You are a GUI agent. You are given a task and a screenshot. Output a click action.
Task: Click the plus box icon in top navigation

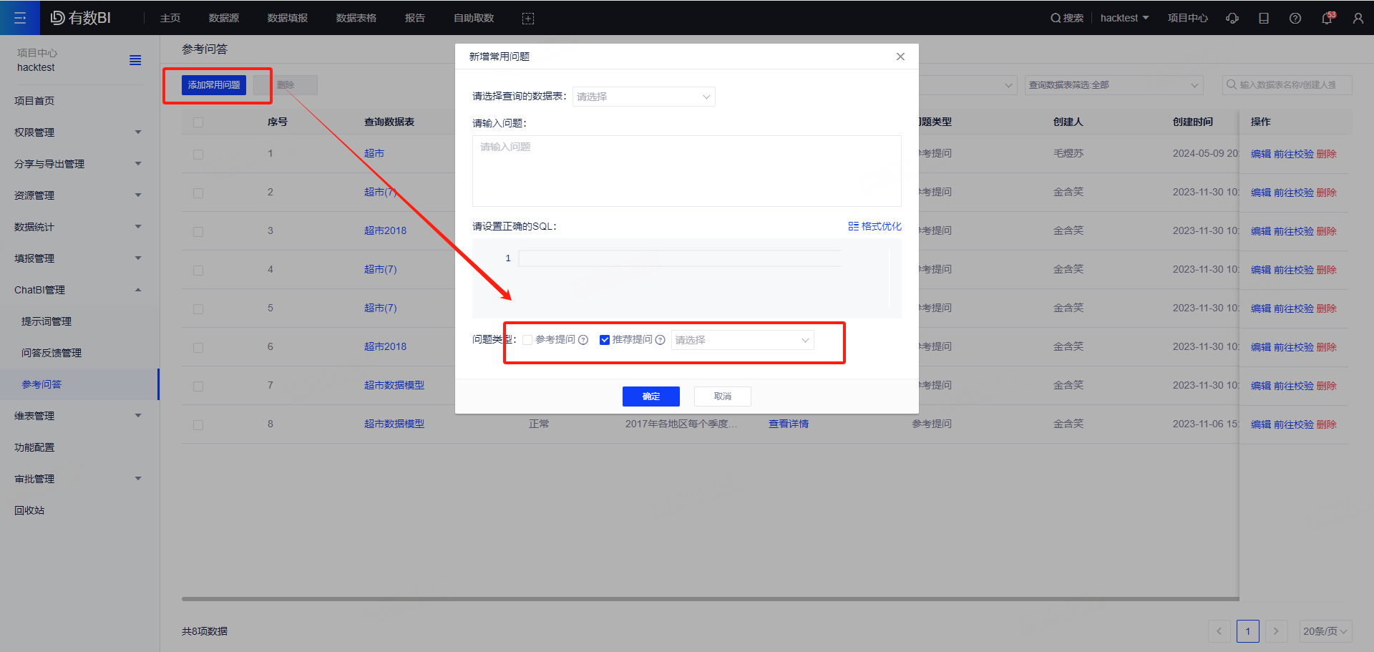(528, 19)
